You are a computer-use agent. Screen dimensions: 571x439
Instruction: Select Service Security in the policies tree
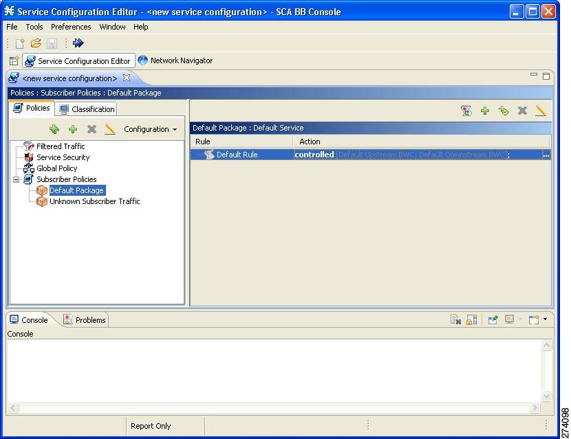(63, 157)
